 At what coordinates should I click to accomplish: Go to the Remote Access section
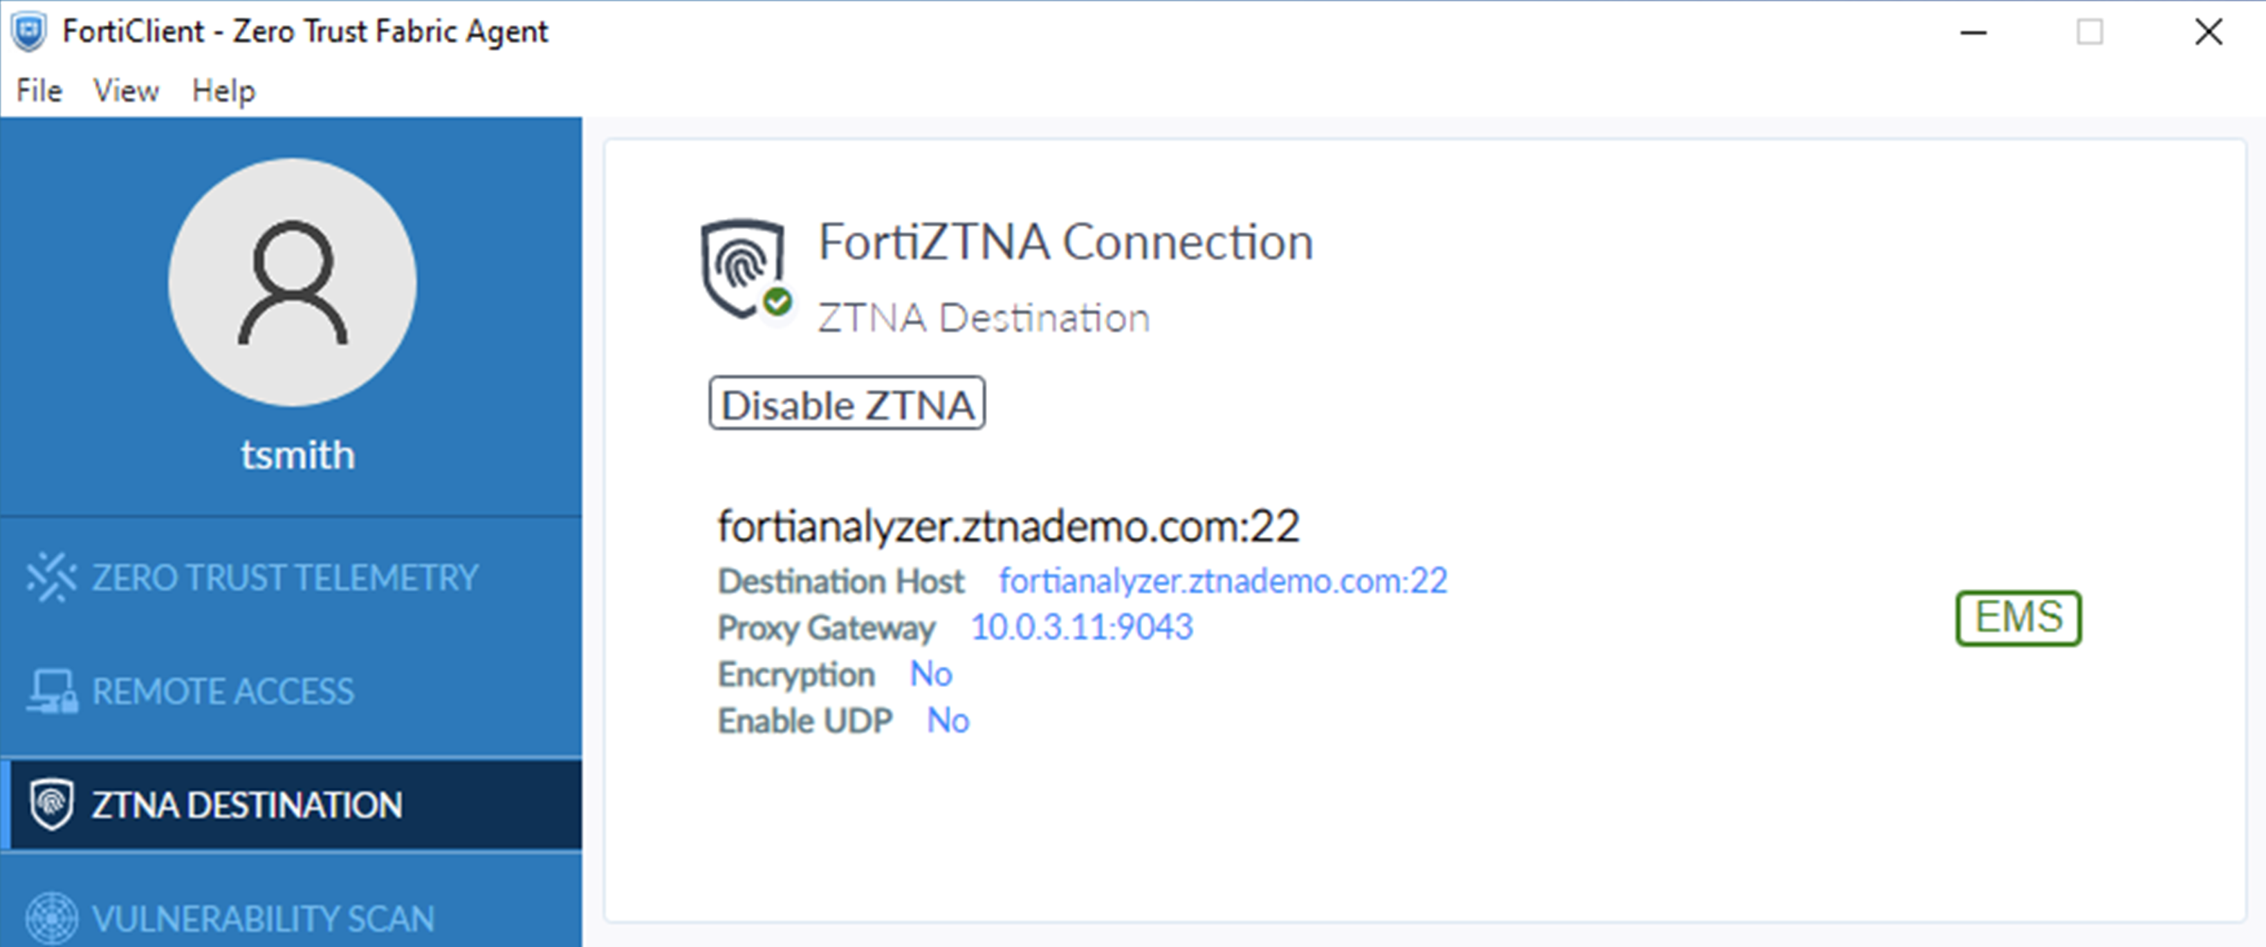pyautogui.click(x=223, y=691)
